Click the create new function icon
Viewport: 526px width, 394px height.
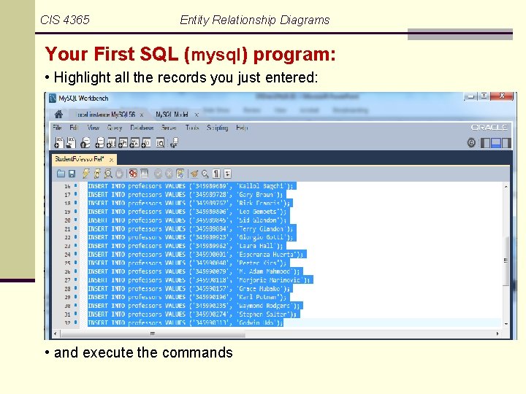pyautogui.click(x=146, y=142)
